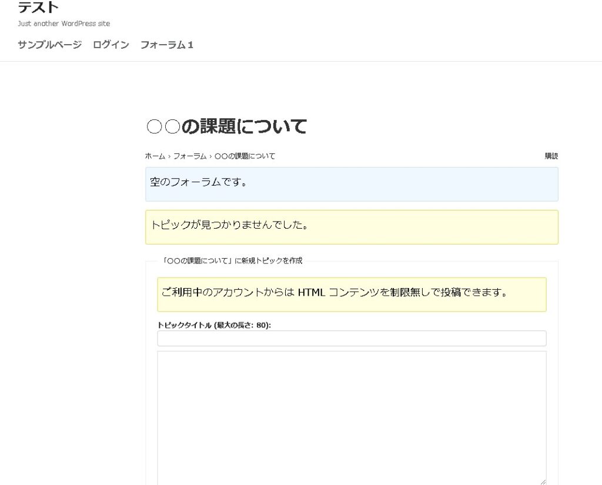
Task: Open the サンプルページ menu item
Action: click(50, 45)
